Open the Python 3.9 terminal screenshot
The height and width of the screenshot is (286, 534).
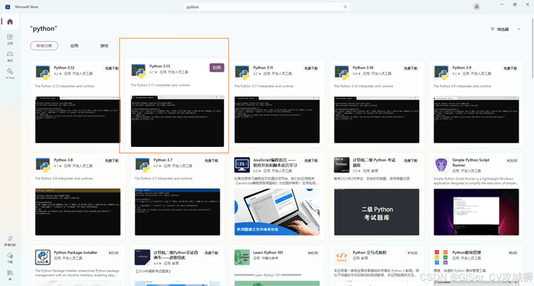476,119
